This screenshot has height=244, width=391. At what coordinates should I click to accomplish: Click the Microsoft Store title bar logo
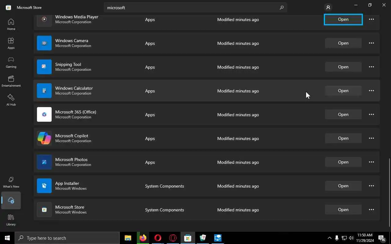9,7
